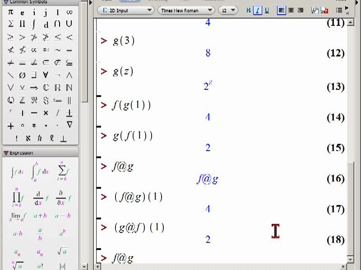Insert the summation sigma symbol
The width and height of the screenshot is (361, 270).
10,24
